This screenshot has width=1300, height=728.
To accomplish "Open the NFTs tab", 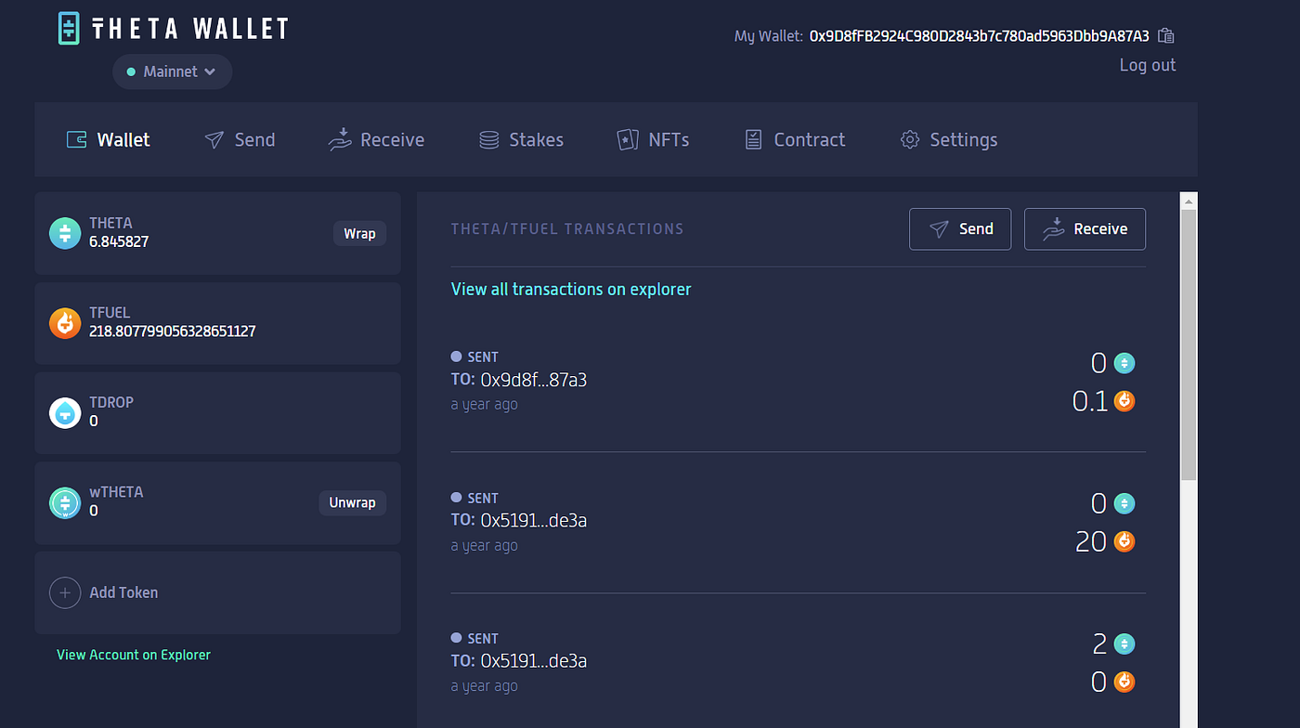I will 653,139.
